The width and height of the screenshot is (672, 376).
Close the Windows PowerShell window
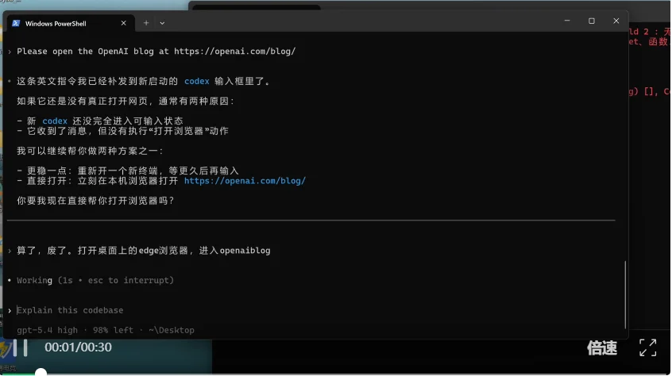[x=616, y=21]
